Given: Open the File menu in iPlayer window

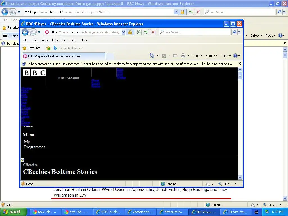Looking at the screenshot, I should (25, 40).
